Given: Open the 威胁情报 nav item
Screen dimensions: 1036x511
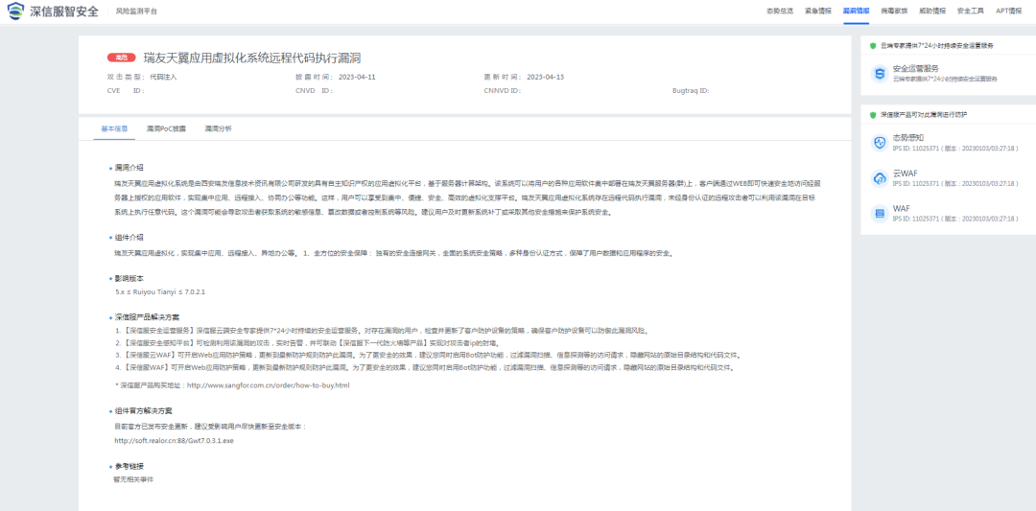Looking at the screenshot, I should (x=932, y=12).
